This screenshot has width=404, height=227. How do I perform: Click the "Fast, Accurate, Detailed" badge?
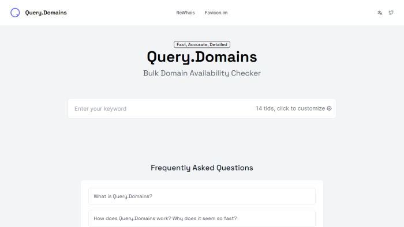click(202, 44)
